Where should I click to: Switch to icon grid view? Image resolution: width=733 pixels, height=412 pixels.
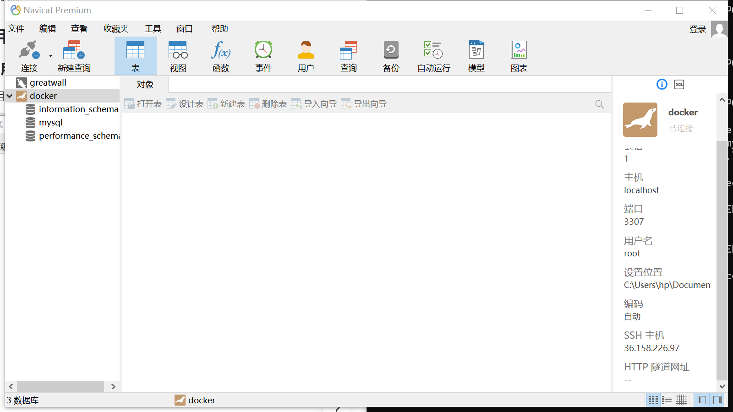[x=653, y=400]
